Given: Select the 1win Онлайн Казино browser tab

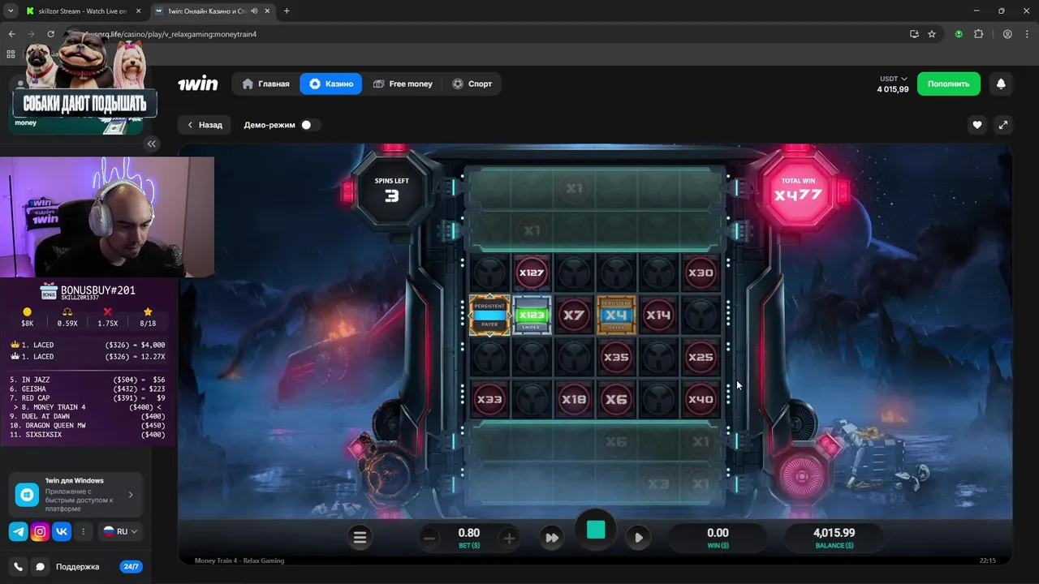Looking at the screenshot, I should [x=211, y=11].
